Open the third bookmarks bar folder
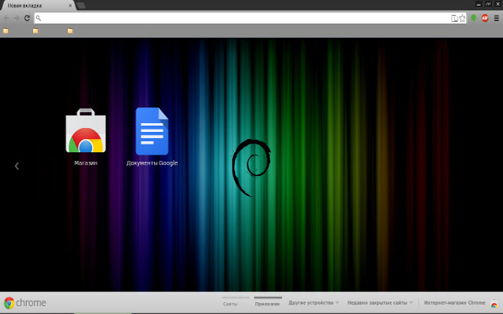 pyautogui.click(x=70, y=31)
